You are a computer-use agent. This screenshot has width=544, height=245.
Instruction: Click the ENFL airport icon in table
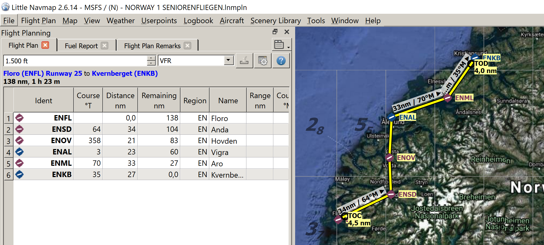(x=19, y=118)
